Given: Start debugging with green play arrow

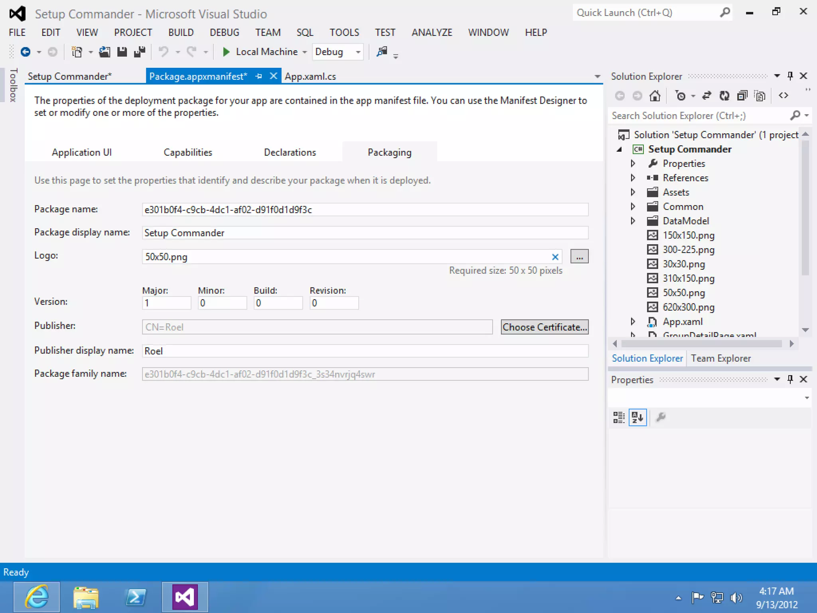Looking at the screenshot, I should tap(226, 52).
